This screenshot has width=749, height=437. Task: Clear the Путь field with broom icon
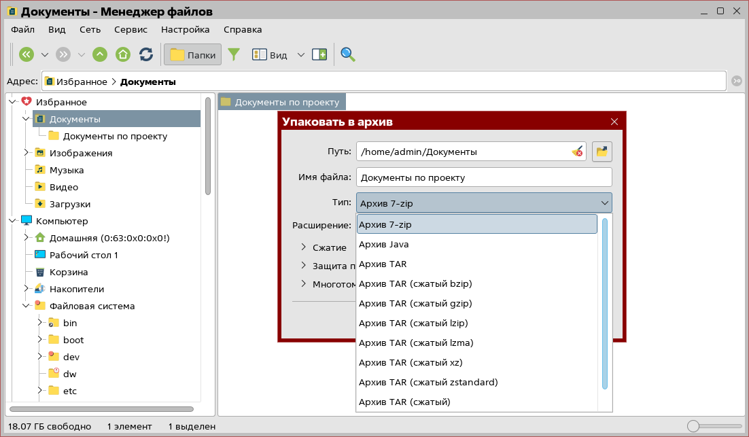[577, 152]
